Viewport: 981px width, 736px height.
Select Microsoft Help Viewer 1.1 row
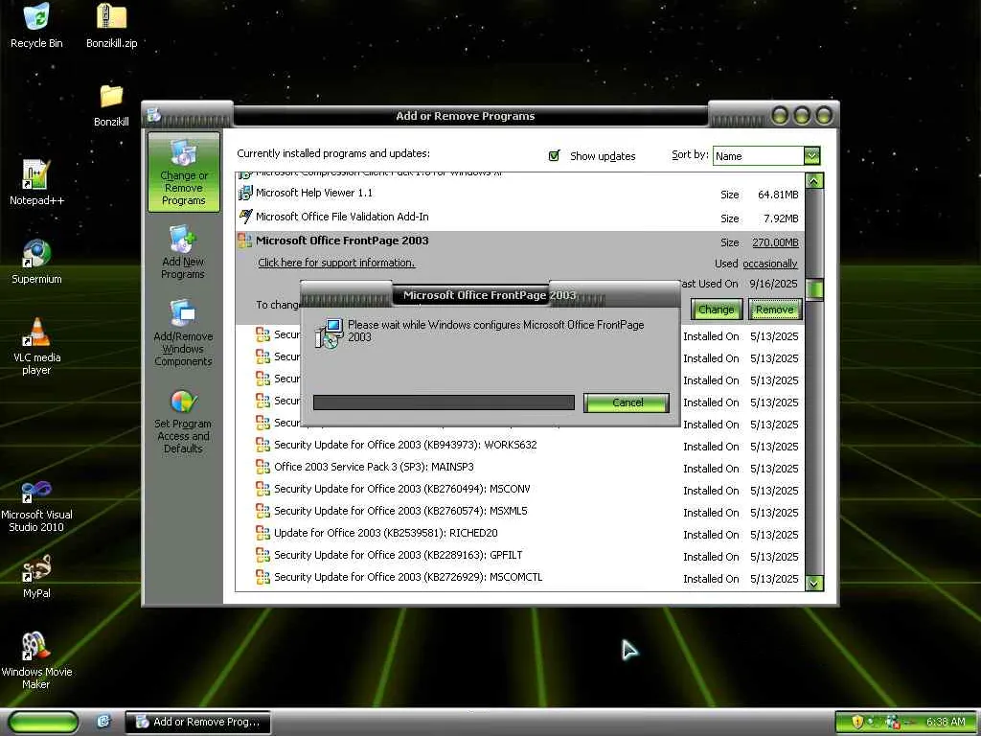pyautogui.click(x=519, y=194)
